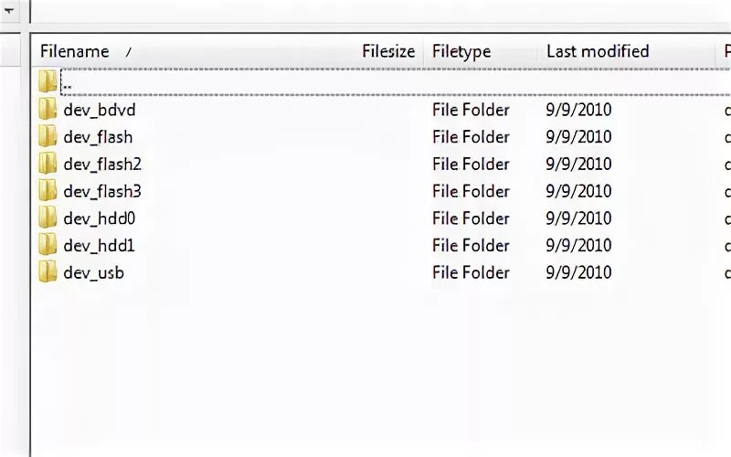Click the parent directory folder icon

click(48, 82)
